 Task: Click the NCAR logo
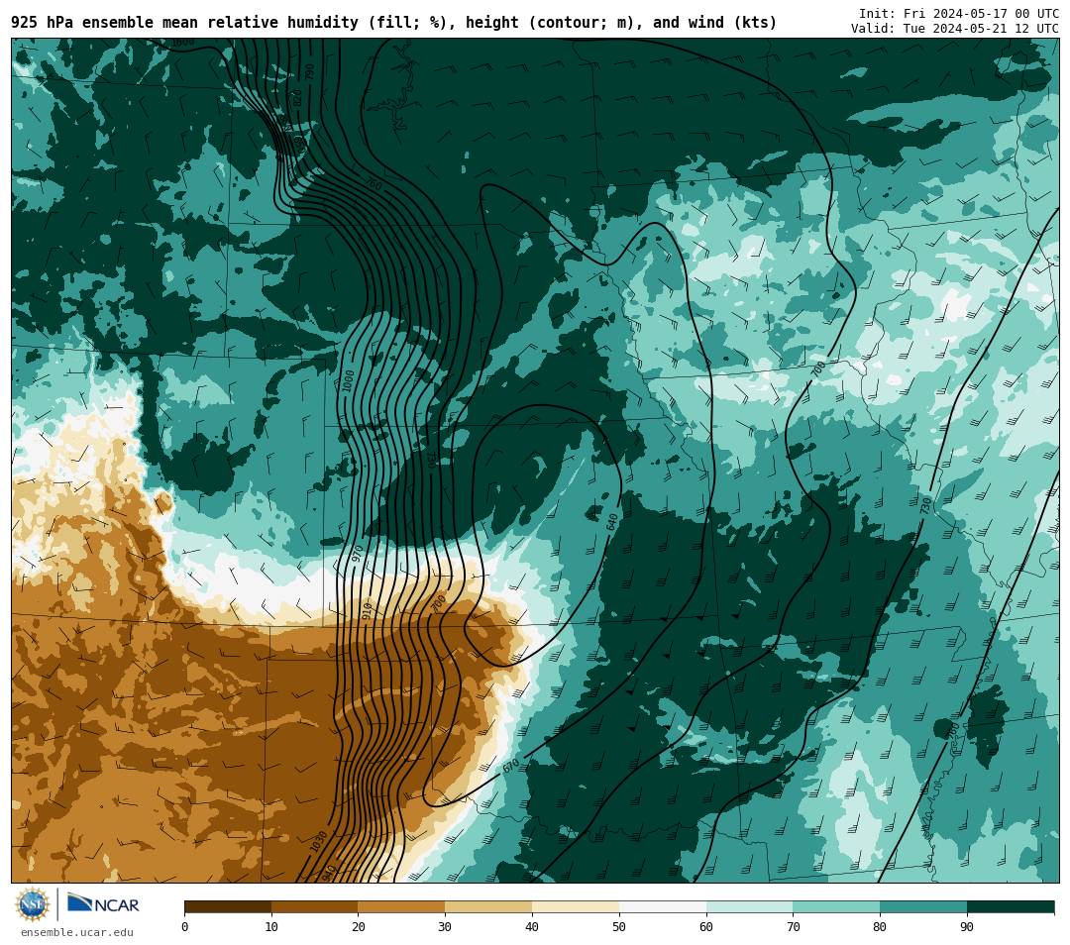103,903
